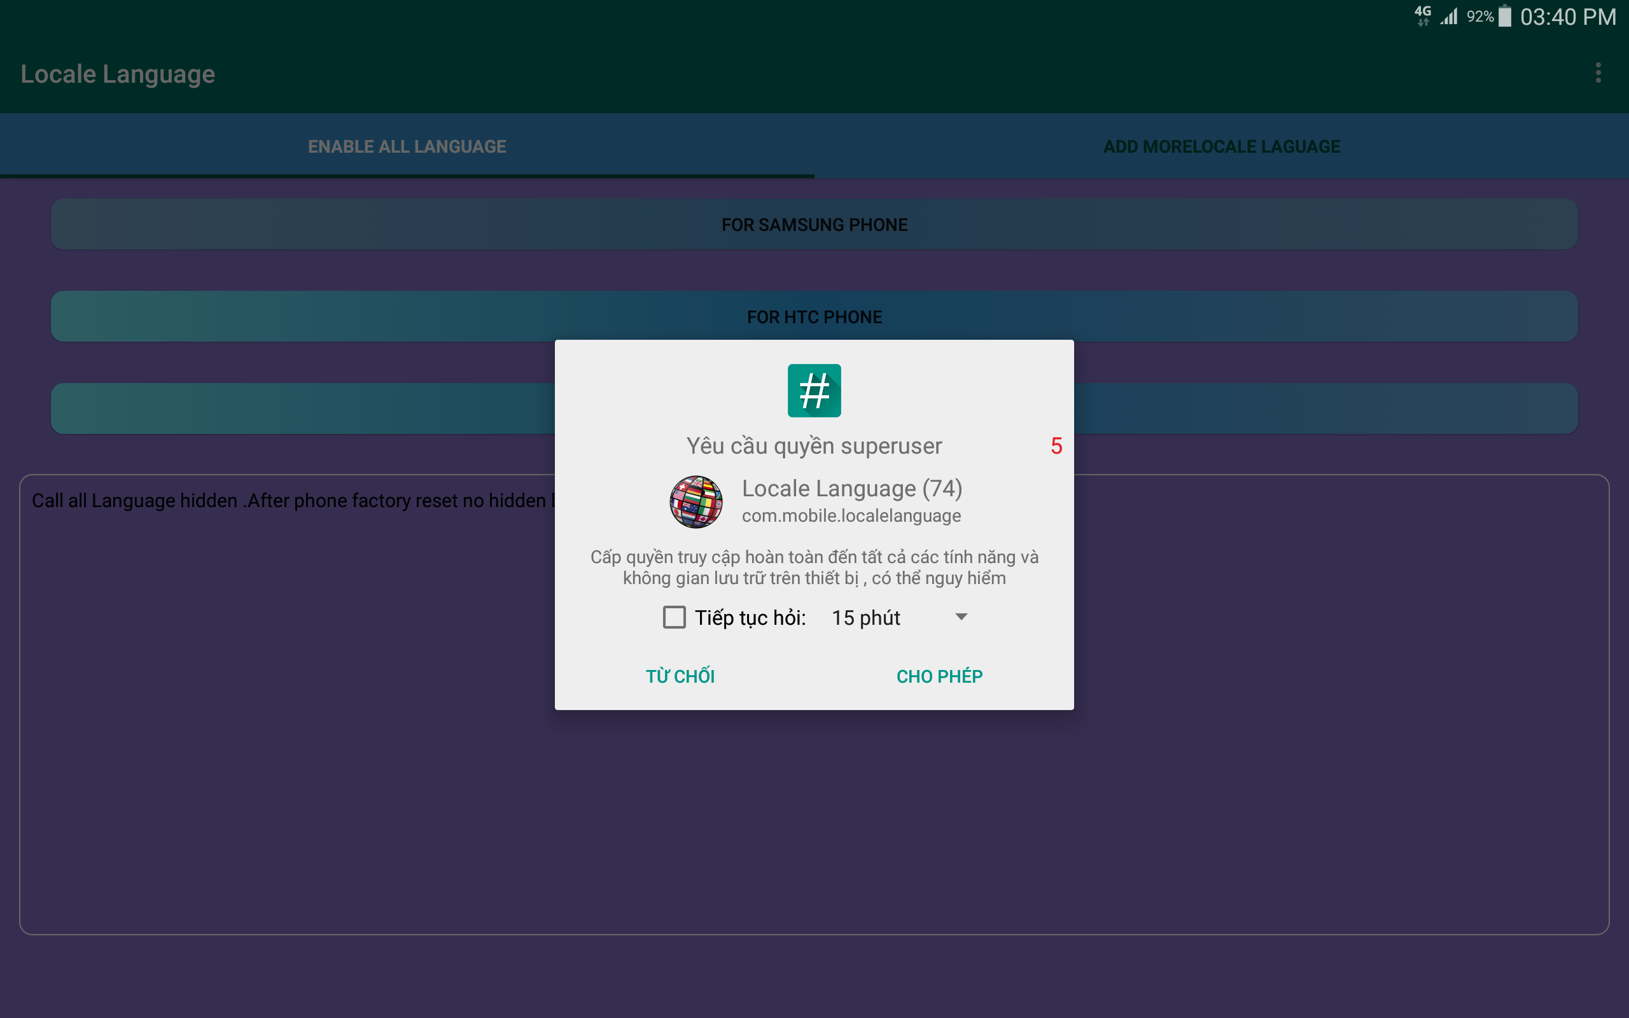
Task: Grant superuser with CHO PHÉP button
Action: (x=939, y=676)
